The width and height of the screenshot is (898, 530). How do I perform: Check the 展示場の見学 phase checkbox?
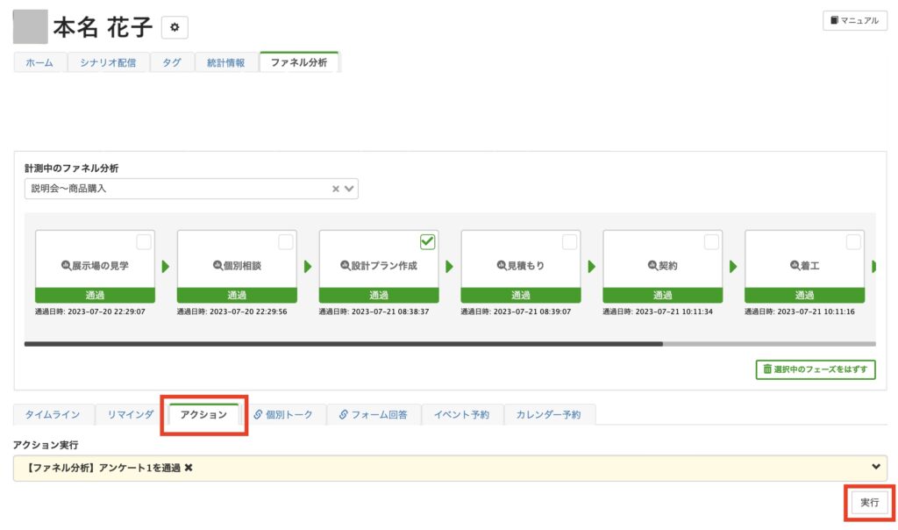[x=144, y=241]
